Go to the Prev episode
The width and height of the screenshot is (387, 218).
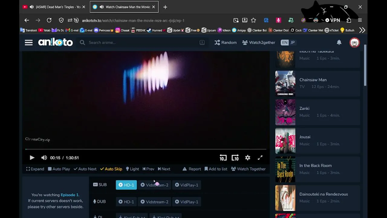point(148,169)
